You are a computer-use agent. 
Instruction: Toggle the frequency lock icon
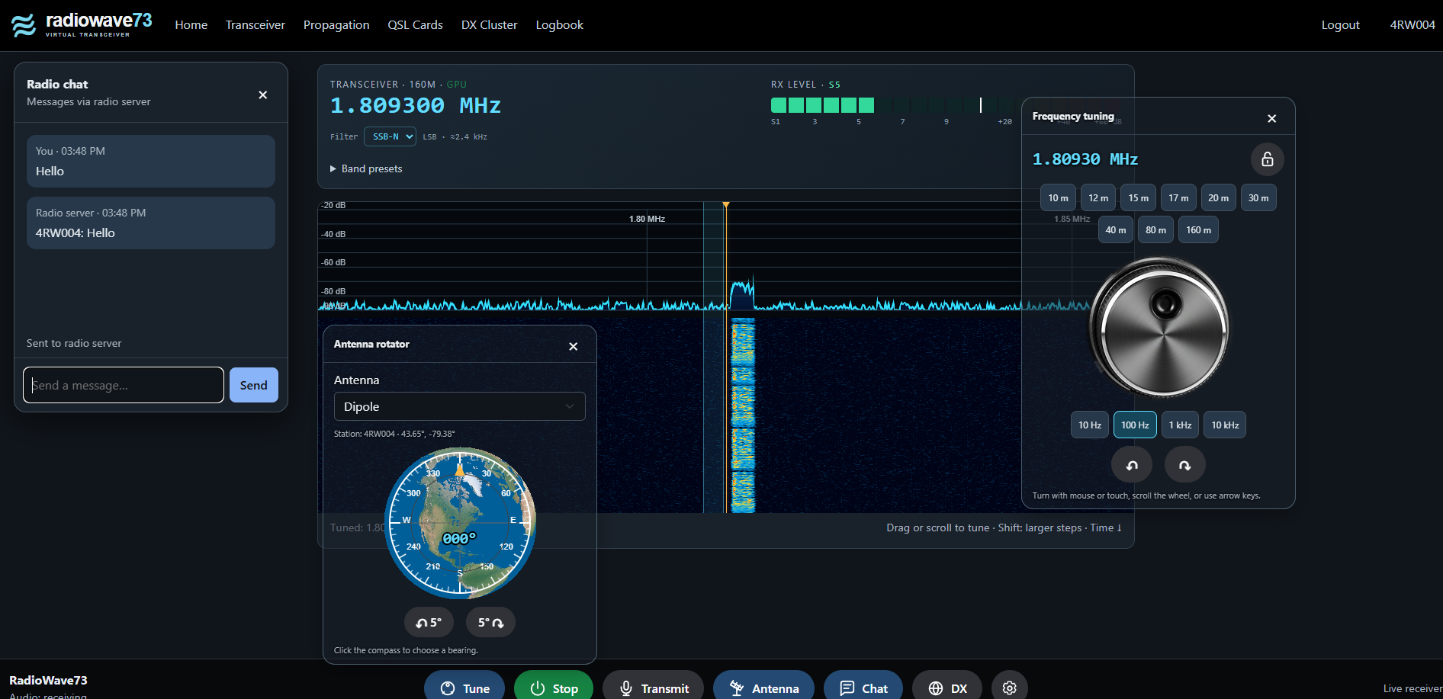coord(1268,159)
